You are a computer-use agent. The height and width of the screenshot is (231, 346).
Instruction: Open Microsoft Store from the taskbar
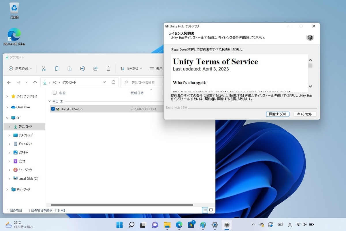click(191, 225)
